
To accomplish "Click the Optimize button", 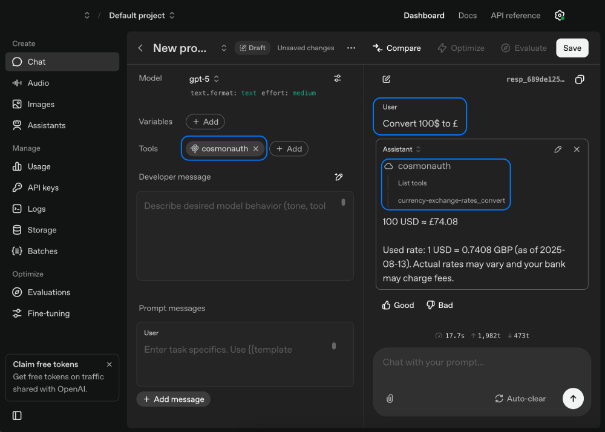I will click(461, 48).
